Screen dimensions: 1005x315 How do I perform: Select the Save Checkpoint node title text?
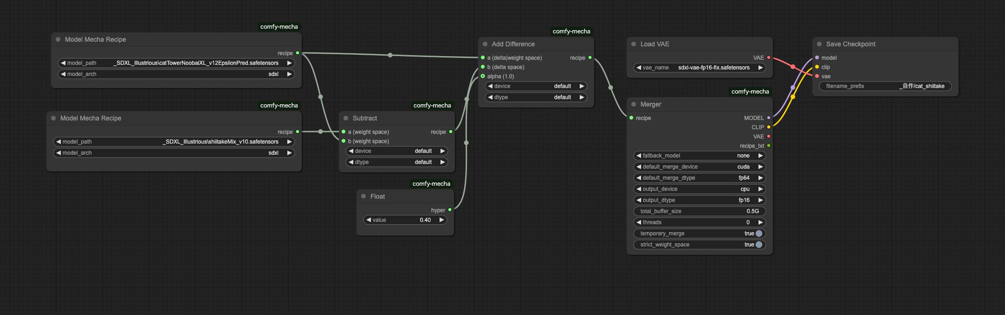tap(850, 44)
